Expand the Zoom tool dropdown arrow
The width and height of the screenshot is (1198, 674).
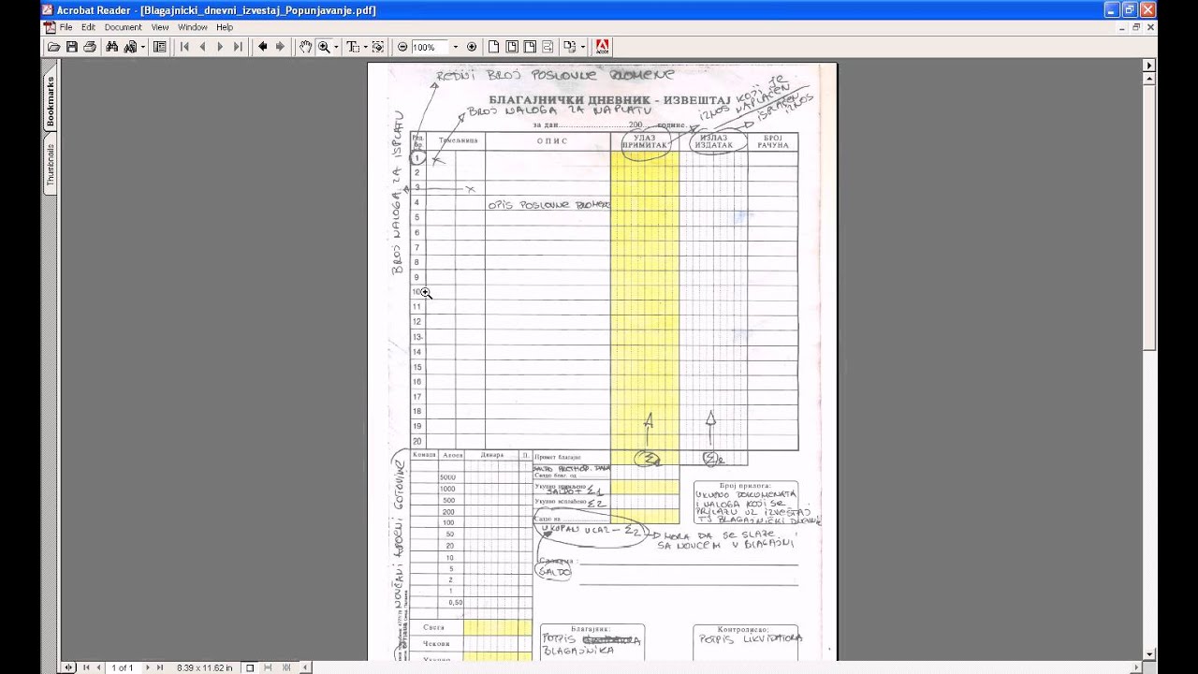336,47
